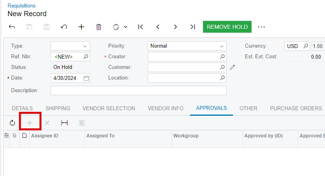This screenshot has width=325, height=176.
Task: Click the Description text field
Action: click(x=139, y=91)
